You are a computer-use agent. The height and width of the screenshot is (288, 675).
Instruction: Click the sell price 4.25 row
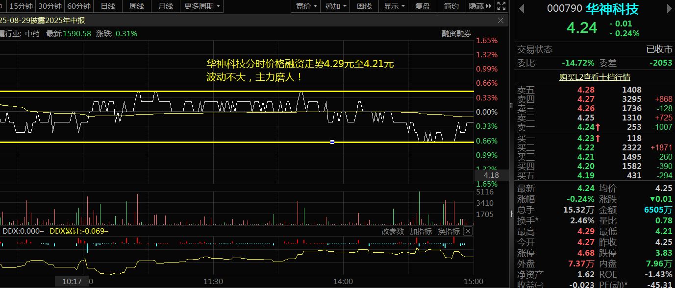pyautogui.click(x=586, y=118)
